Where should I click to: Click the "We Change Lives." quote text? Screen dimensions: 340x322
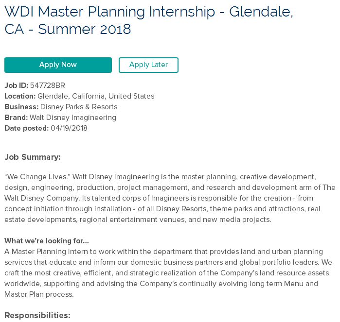[37, 177]
